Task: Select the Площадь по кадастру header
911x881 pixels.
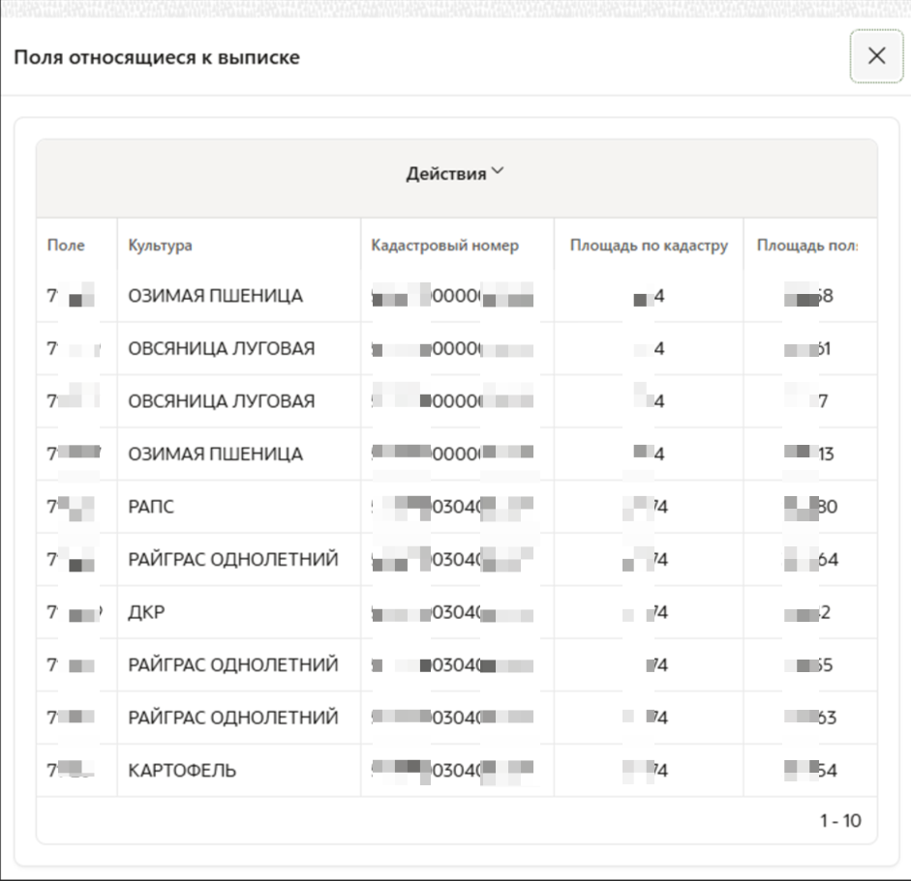Action: (649, 245)
